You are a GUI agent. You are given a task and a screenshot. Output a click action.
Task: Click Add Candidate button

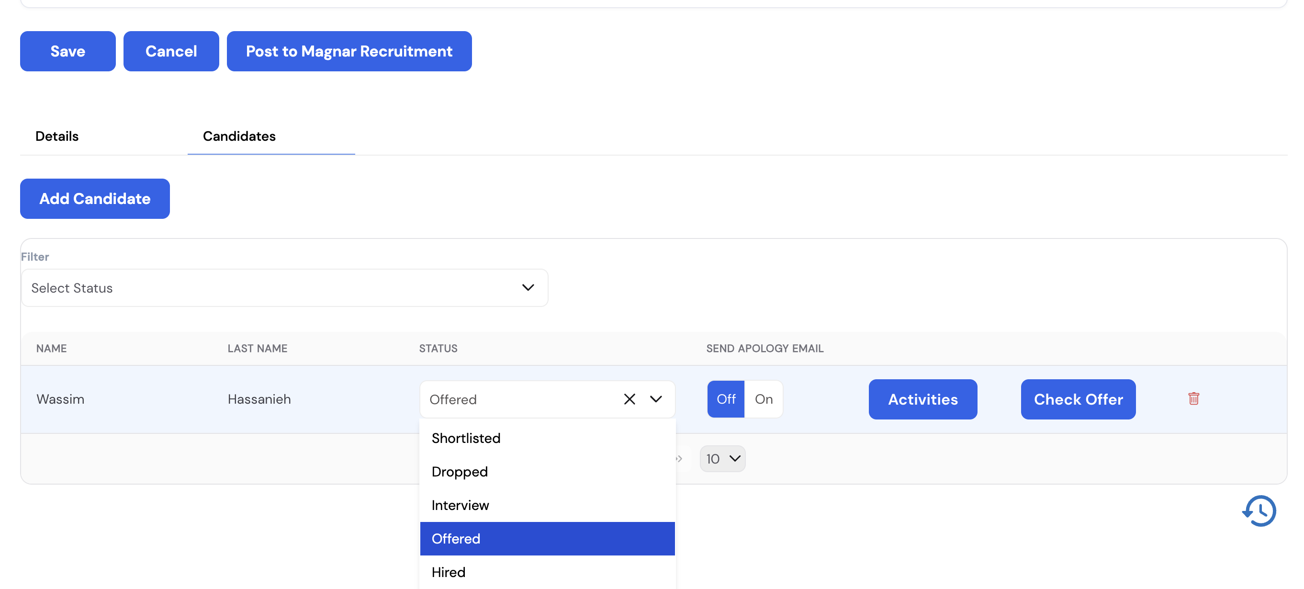point(95,199)
